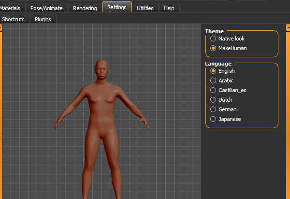Open the Shortcuts sub-tab

coord(14,19)
